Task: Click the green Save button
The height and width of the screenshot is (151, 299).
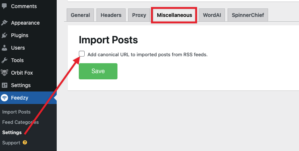Action: click(x=98, y=71)
